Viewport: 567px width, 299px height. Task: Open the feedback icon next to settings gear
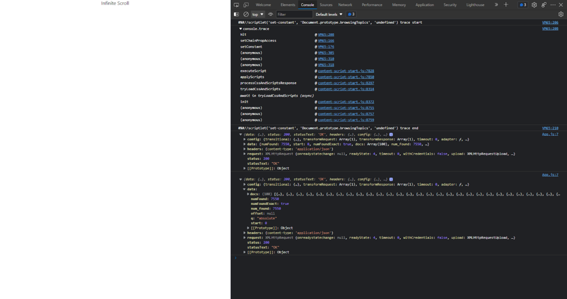click(x=544, y=4)
